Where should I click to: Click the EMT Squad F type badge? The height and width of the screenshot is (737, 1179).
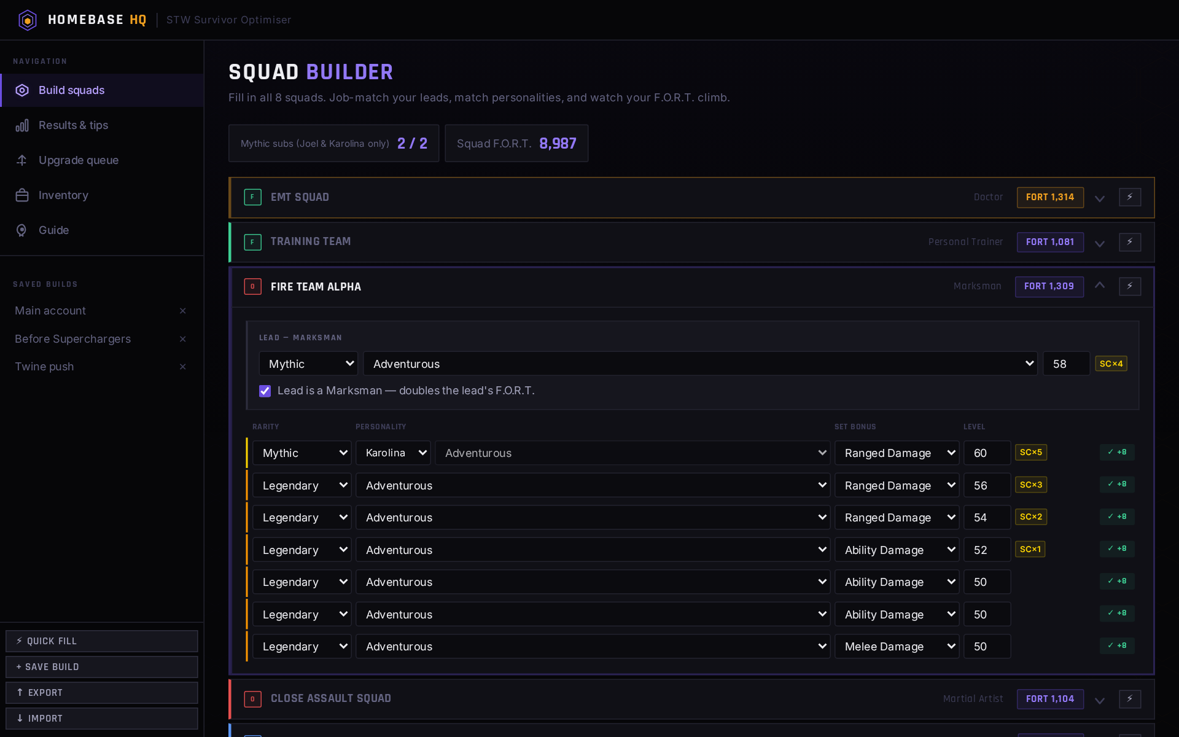252,197
